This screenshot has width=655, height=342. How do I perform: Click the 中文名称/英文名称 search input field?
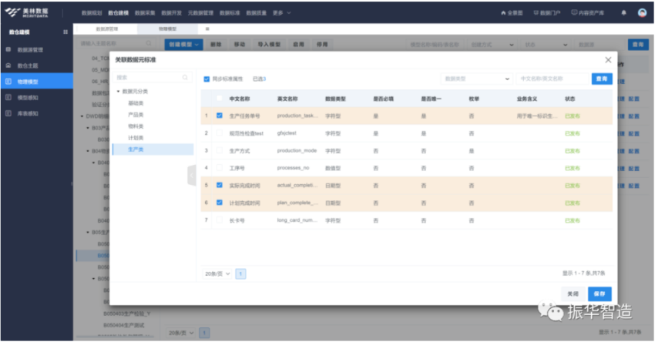(551, 79)
